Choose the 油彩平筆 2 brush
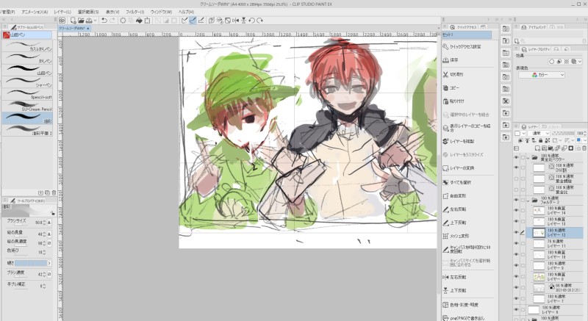Image resolution: width=588 pixels, height=321 pixels. point(27,130)
